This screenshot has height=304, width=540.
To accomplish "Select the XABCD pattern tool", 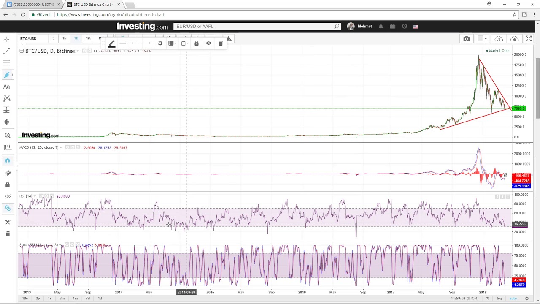I will click(x=7, y=98).
